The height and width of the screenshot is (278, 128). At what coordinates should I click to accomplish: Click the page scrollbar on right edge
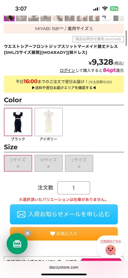pos(126,38)
